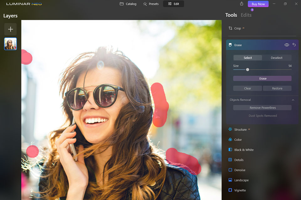Screen dimensions: 301x200
Task: Click the Erase tool icon in panel header
Action: (230, 45)
